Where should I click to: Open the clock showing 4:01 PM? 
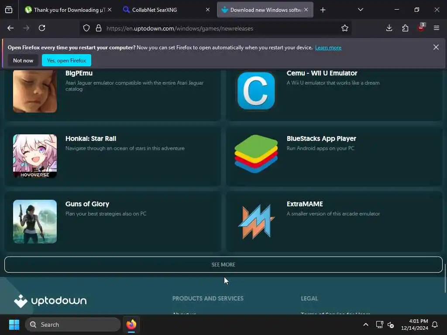coord(415,325)
